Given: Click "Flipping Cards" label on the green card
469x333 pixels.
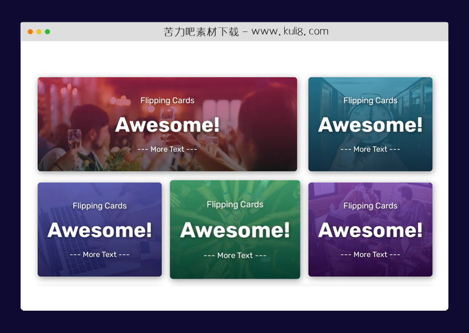Looking at the screenshot, I should click(x=234, y=205).
